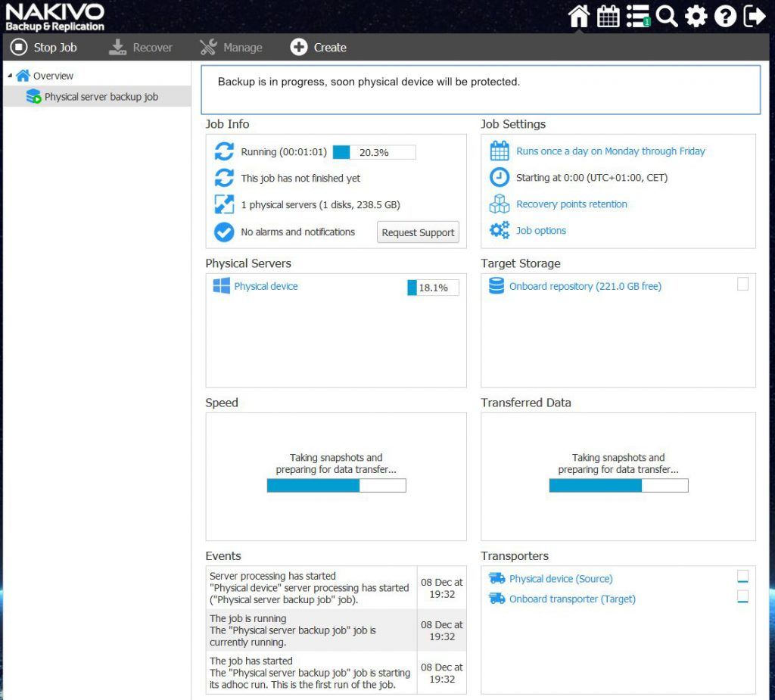The width and height of the screenshot is (775, 700).
Task: Click the schedule calendar icon in Job Settings
Action: tap(500, 151)
